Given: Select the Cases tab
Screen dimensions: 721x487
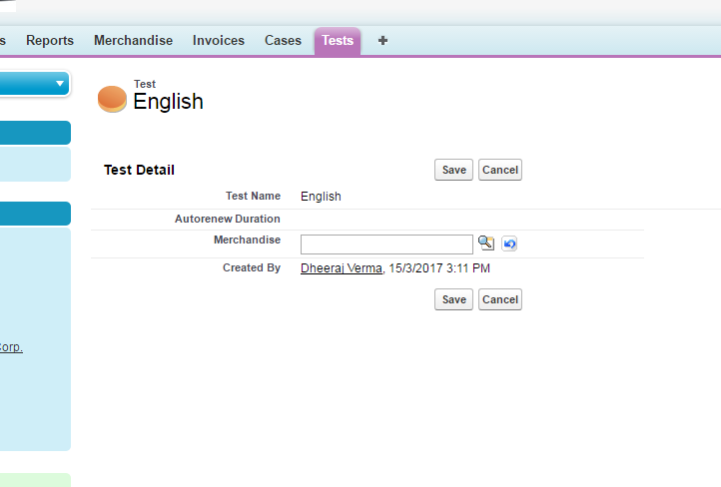Looking at the screenshot, I should point(283,41).
